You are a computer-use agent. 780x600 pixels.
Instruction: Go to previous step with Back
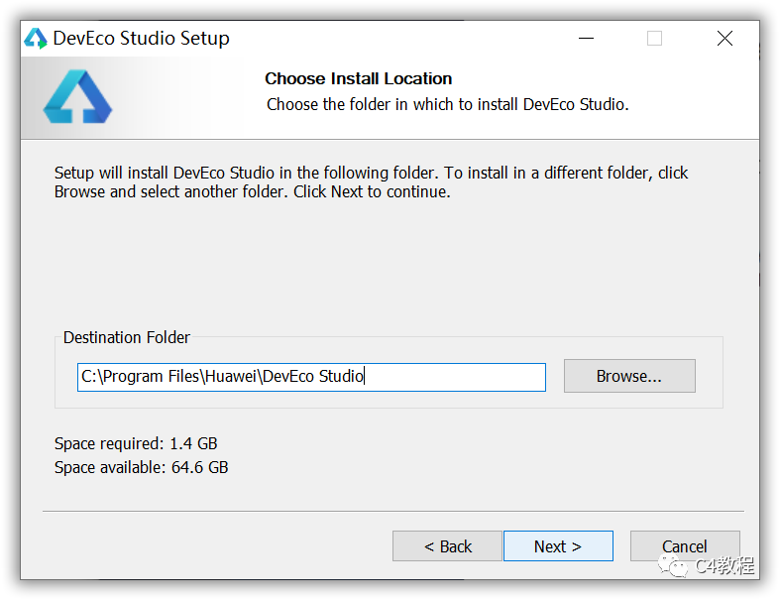(447, 546)
